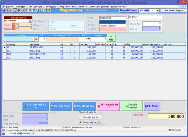This screenshot has width=188, height=137.
Task: Click the 'F4 - Thoát' button
Action: click(152, 106)
